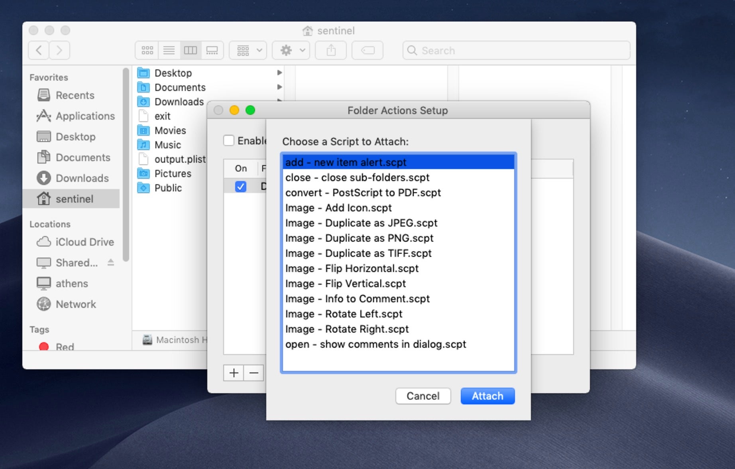This screenshot has height=469, width=735.
Task: Click the Edit Tags toolbar icon
Action: (367, 50)
